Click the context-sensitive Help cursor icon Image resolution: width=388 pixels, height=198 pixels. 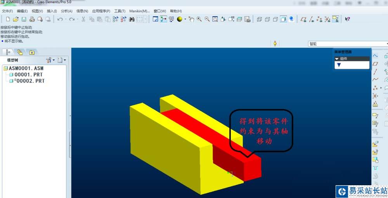pos(347,19)
